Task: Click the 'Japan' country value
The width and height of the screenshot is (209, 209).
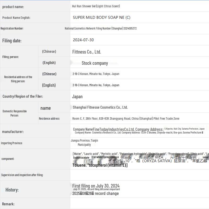Action: coord(77,97)
